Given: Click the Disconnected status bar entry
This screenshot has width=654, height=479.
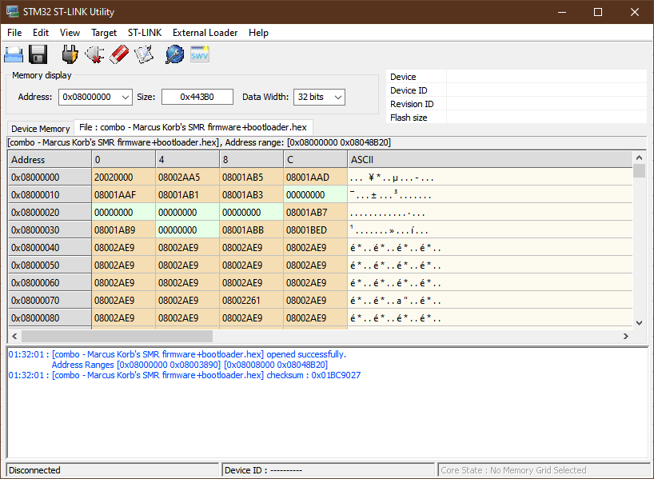Looking at the screenshot, I should [113, 470].
